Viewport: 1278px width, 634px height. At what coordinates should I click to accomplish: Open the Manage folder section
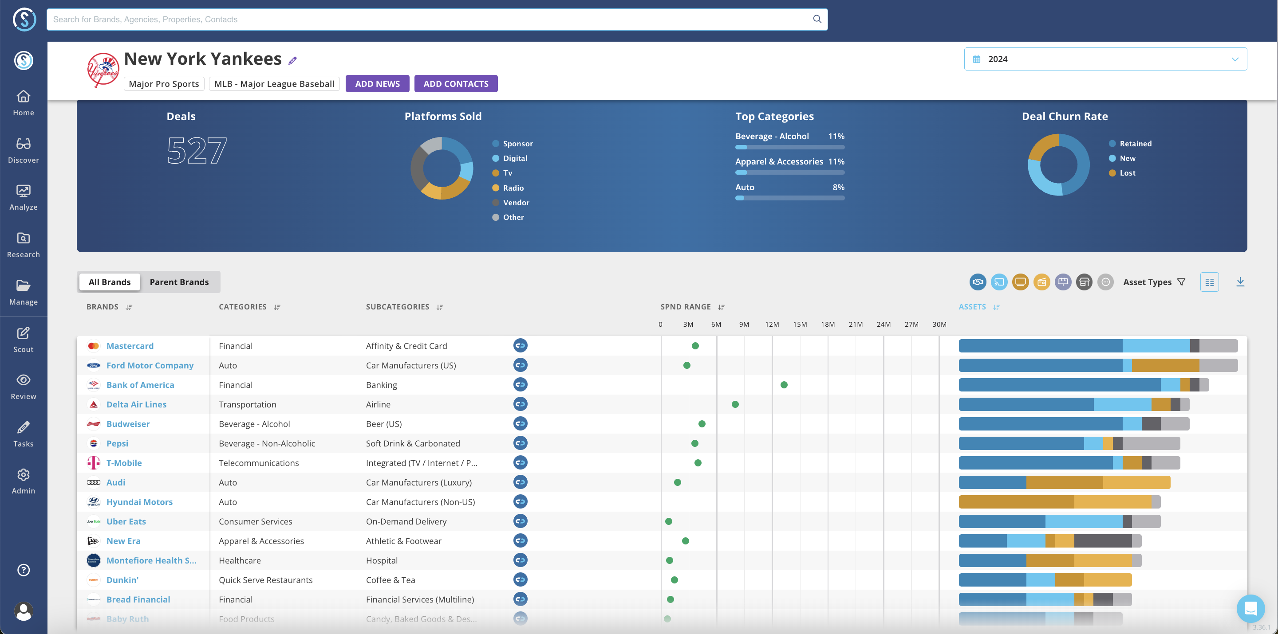[24, 292]
